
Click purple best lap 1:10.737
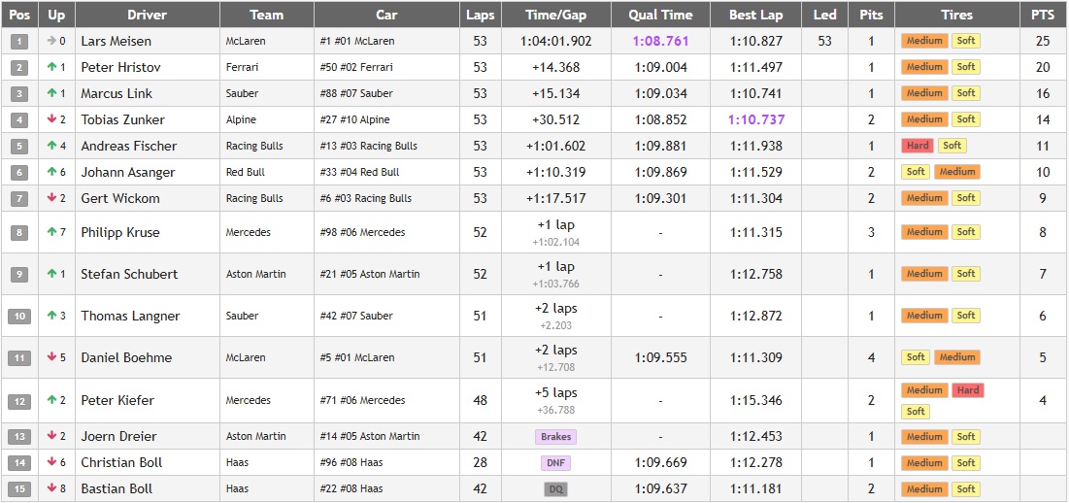pyautogui.click(x=756, y=119)
